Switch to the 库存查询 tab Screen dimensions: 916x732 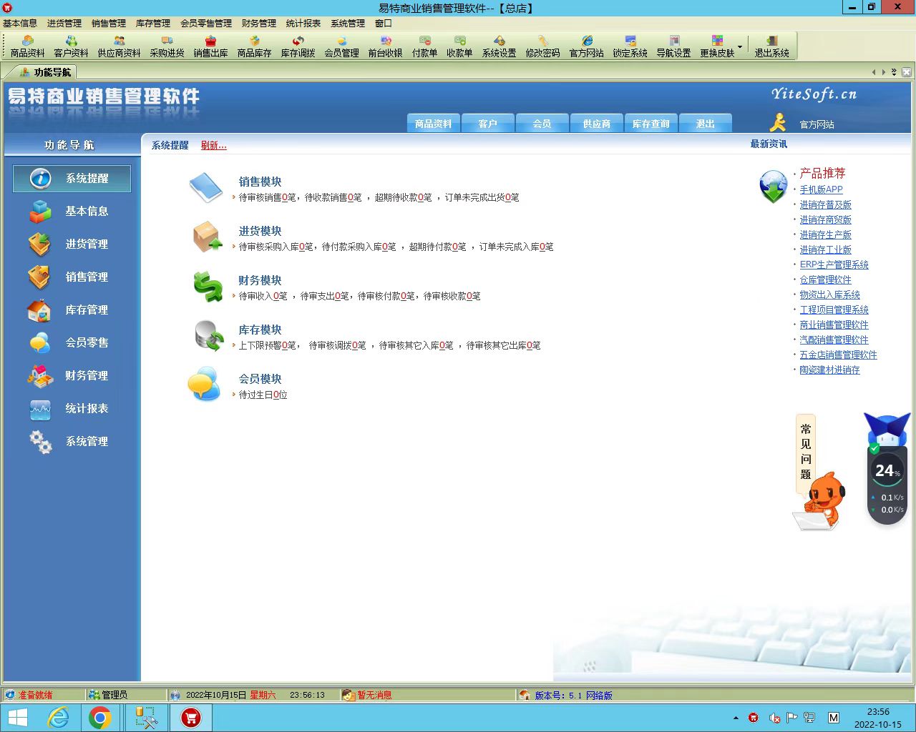(x=651, y=124)
